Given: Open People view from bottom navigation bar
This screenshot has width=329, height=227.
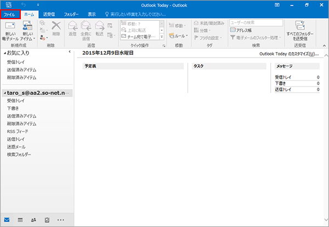Looking at the screenshot, I should (33, 219).
